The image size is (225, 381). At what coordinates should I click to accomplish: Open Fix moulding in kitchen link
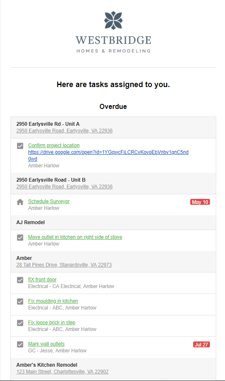click(x=53, y=301)
